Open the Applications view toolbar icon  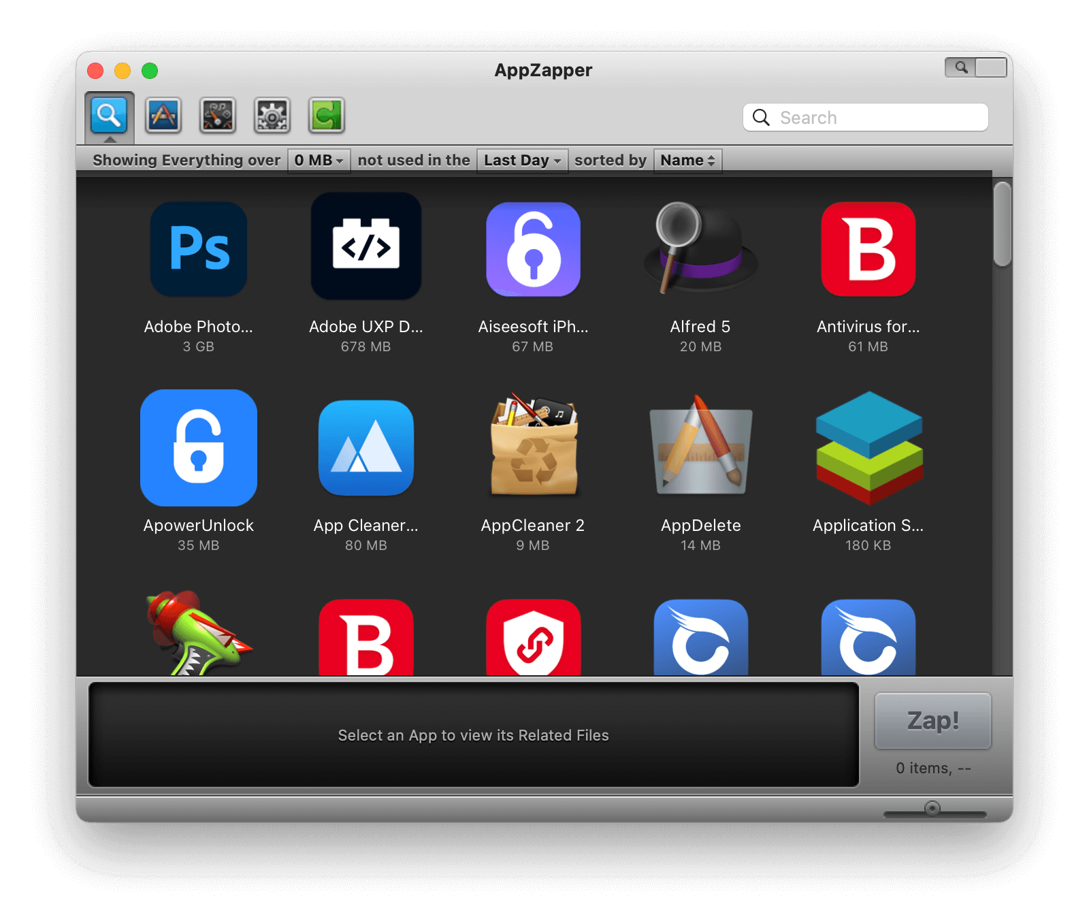[163, 115]
